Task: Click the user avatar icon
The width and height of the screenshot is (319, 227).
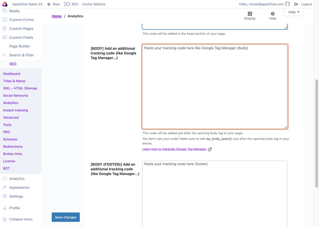Action: coord(287,4)
